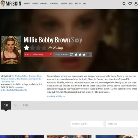Select the Clips tab
This screenshot has width=138, height=138.
point(6,105)
